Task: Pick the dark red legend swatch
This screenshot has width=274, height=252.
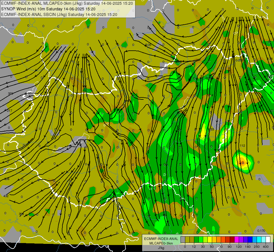Action: (x=232, y=239)
